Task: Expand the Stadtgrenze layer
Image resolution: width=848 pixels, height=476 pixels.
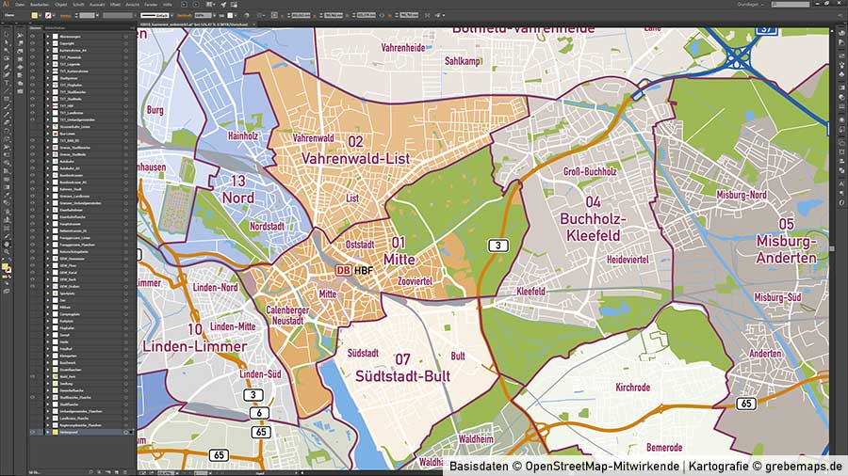Action: 48,78
